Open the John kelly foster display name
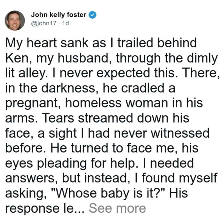Image resolution: width=224 pixels, height=224 pixels. [59, 15]
